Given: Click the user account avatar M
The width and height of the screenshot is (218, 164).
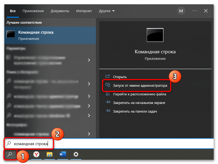Looking at the screenshot, I should 181,11.
